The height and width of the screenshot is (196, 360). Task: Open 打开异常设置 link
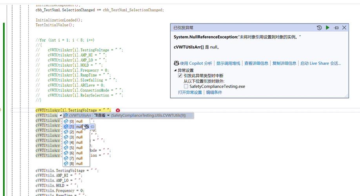click(x=190, y=93)
